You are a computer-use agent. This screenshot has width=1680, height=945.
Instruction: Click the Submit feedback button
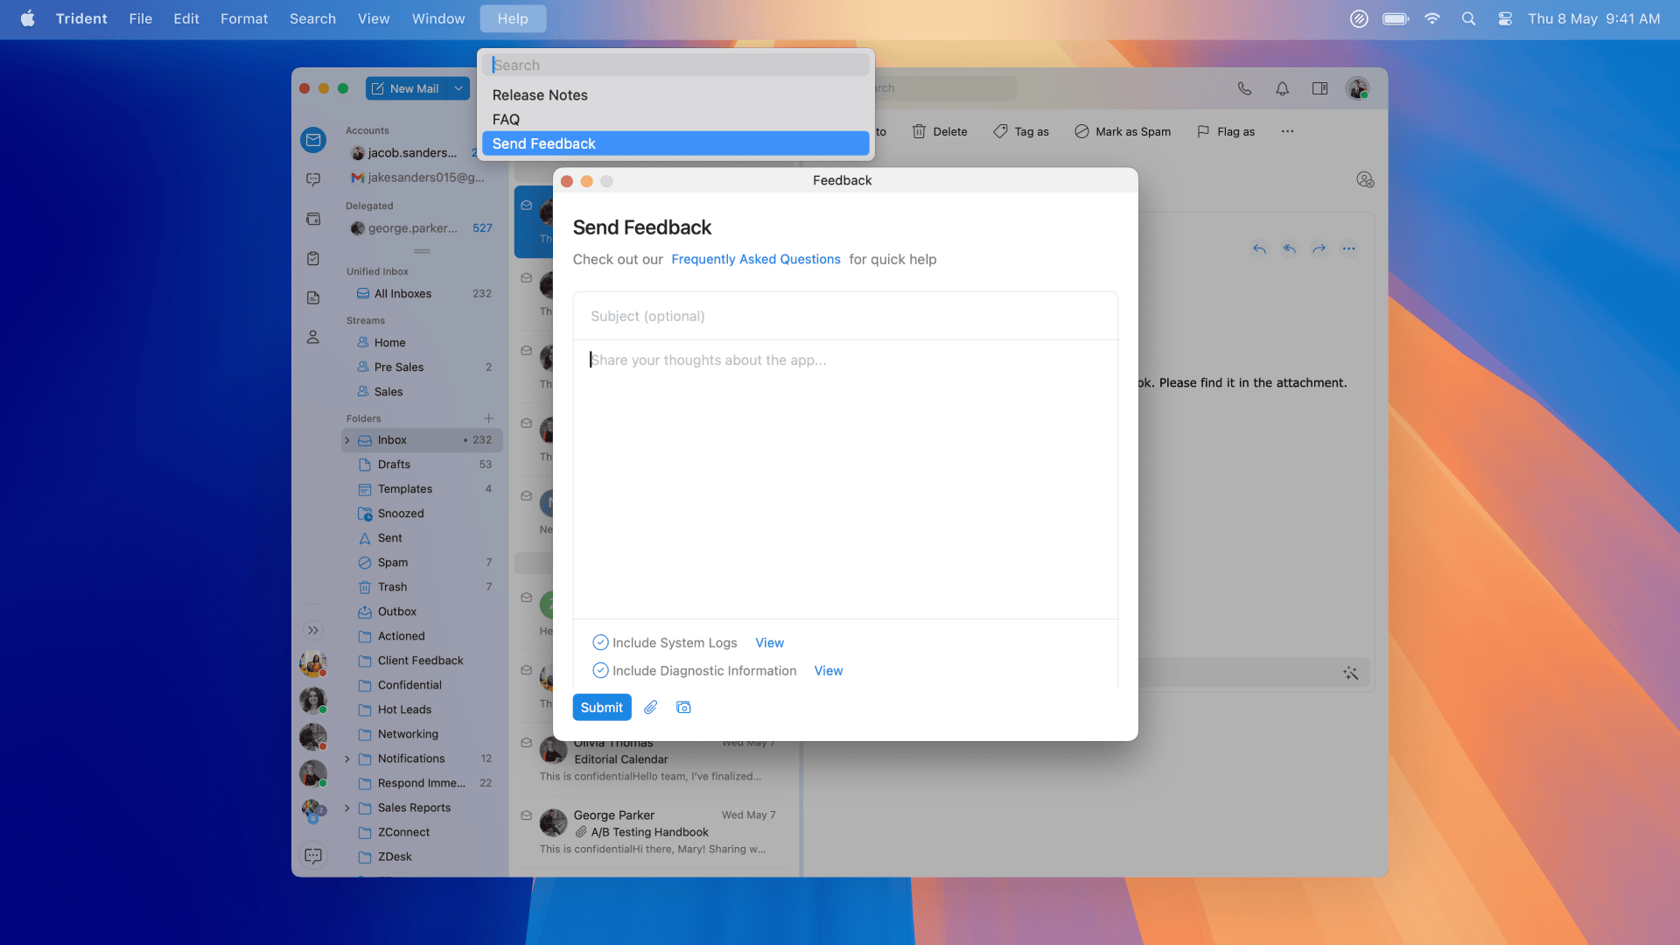(601, 707)
